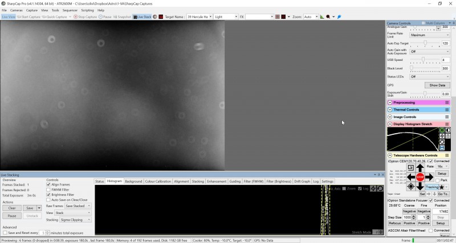Toggle the iOptron Standalone Focuser Connected checkbox

pyautogui.click(x=431, y=200)
